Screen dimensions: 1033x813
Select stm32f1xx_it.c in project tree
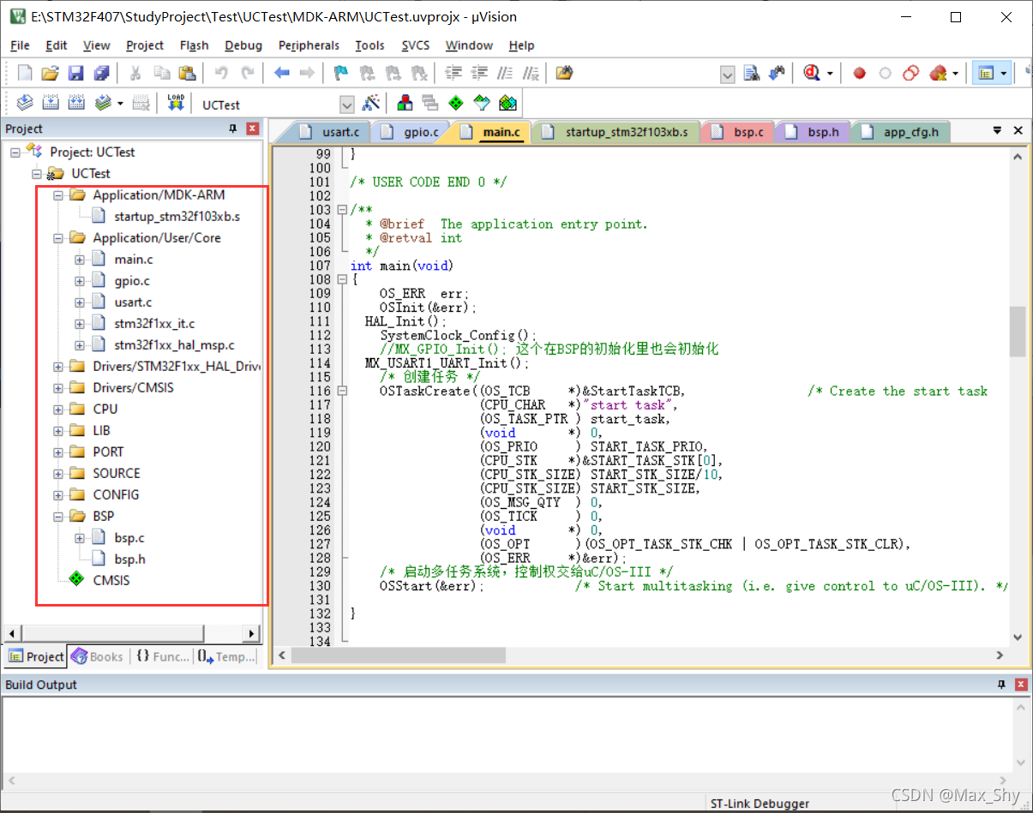[154, 324]
